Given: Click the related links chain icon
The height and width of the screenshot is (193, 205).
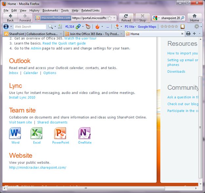Looking at the screenshot, I should (x=78, y=27).
